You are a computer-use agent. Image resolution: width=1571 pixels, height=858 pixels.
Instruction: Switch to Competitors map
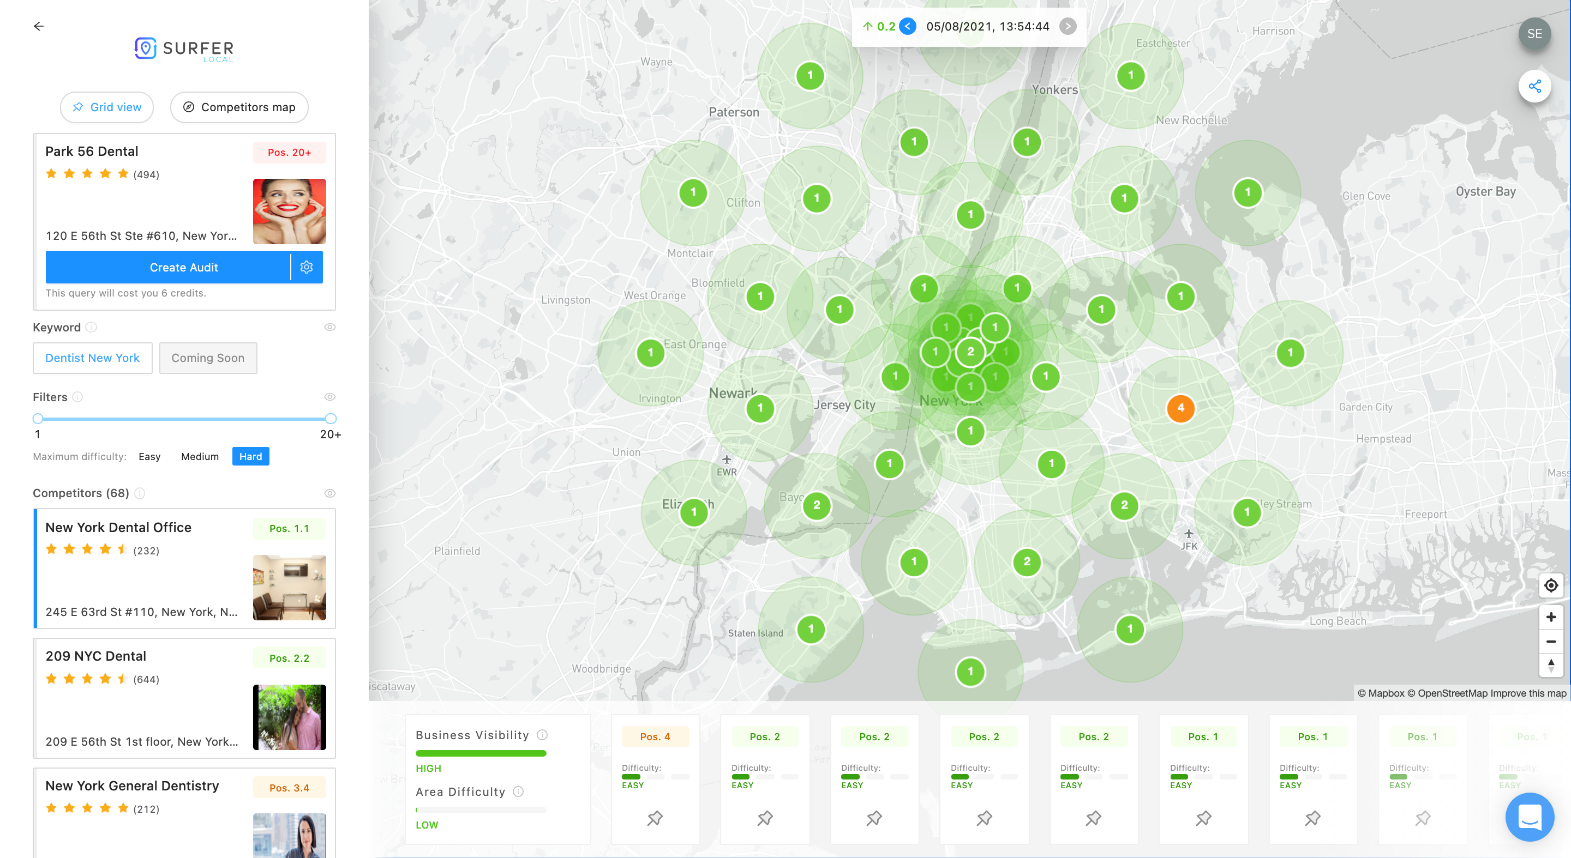(x=239, y=107)
